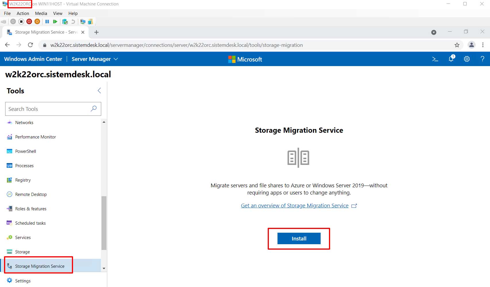Open the browser profile icon
Screen dimensions: 490x287
point(472,45)
